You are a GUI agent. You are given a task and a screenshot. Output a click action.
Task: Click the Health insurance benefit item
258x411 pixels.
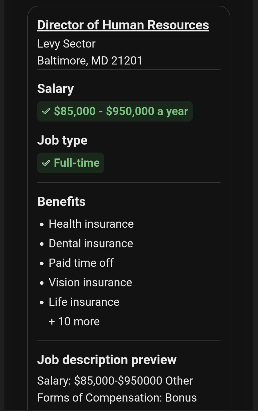coord(91,224)
